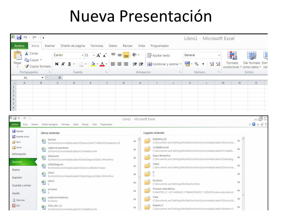Click Copiar formato paintbrush
This screenshot has width=290, height=217.
coord(37,66)
